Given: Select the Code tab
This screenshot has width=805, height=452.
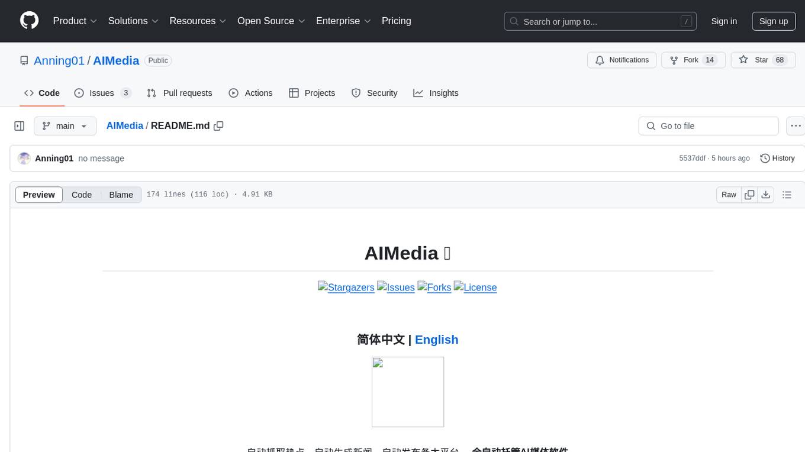Looking at the screenshot, I should (42, 93).
